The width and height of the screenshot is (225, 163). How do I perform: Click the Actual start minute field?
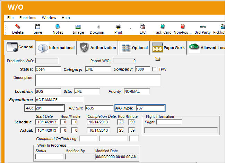tap(74, 130)
